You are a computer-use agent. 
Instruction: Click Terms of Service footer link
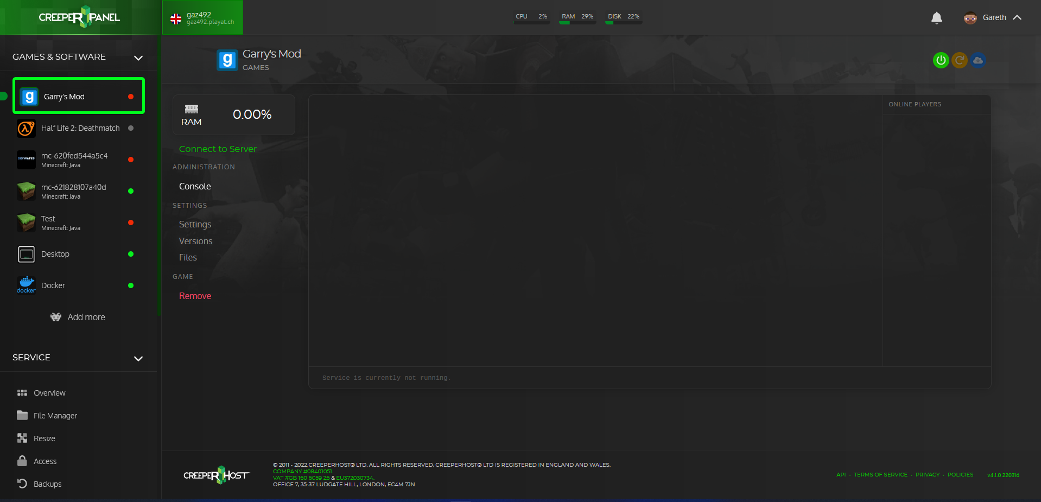[880, 475]
